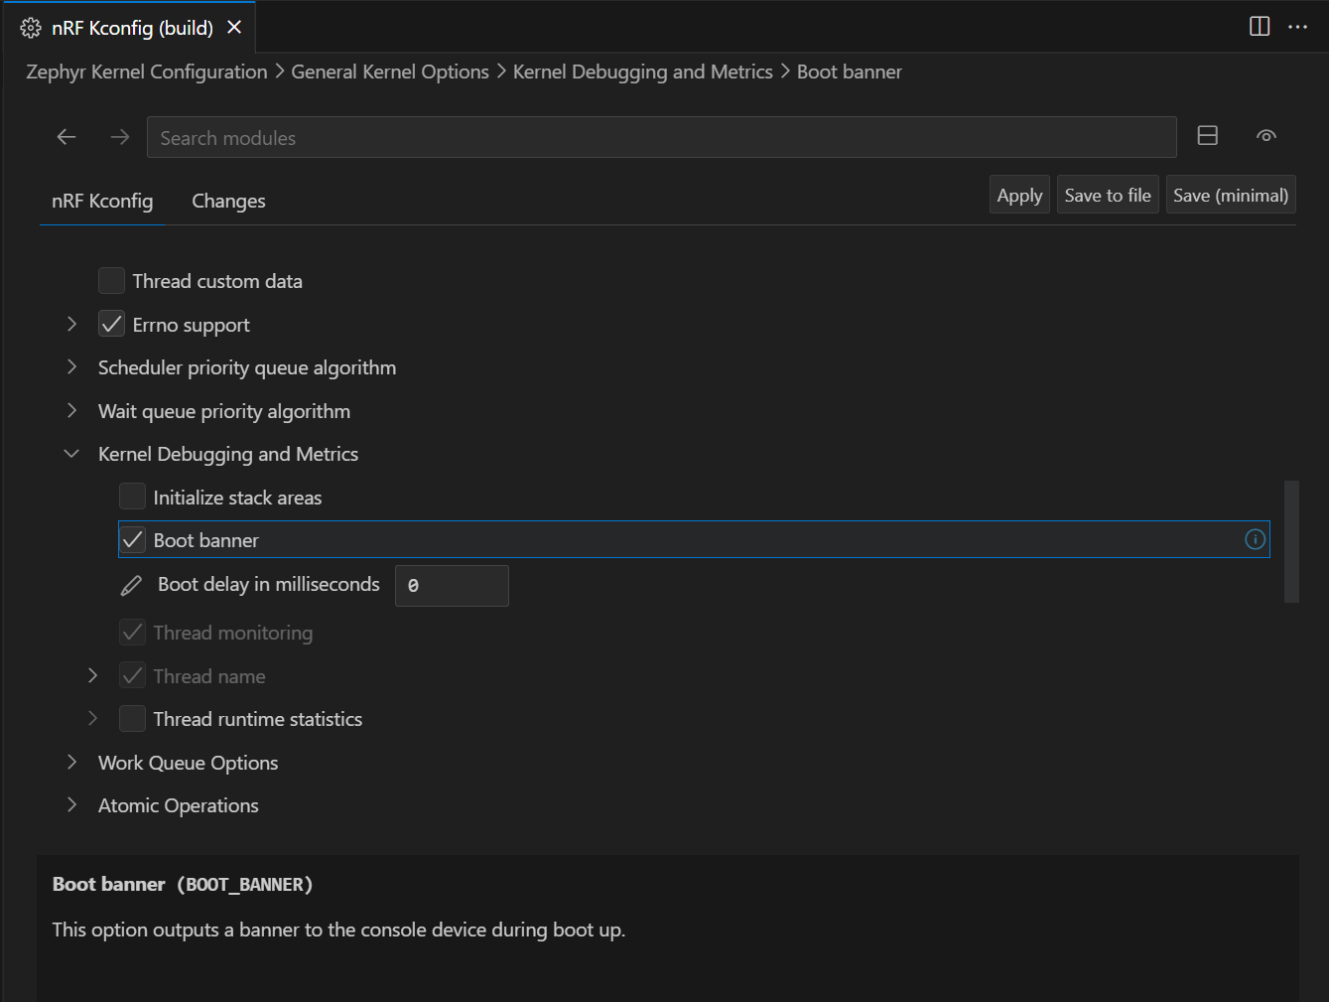Split the editor with the layout icon
This screenshot has height=1002, width=1329.
click(x=1260, y=27)
